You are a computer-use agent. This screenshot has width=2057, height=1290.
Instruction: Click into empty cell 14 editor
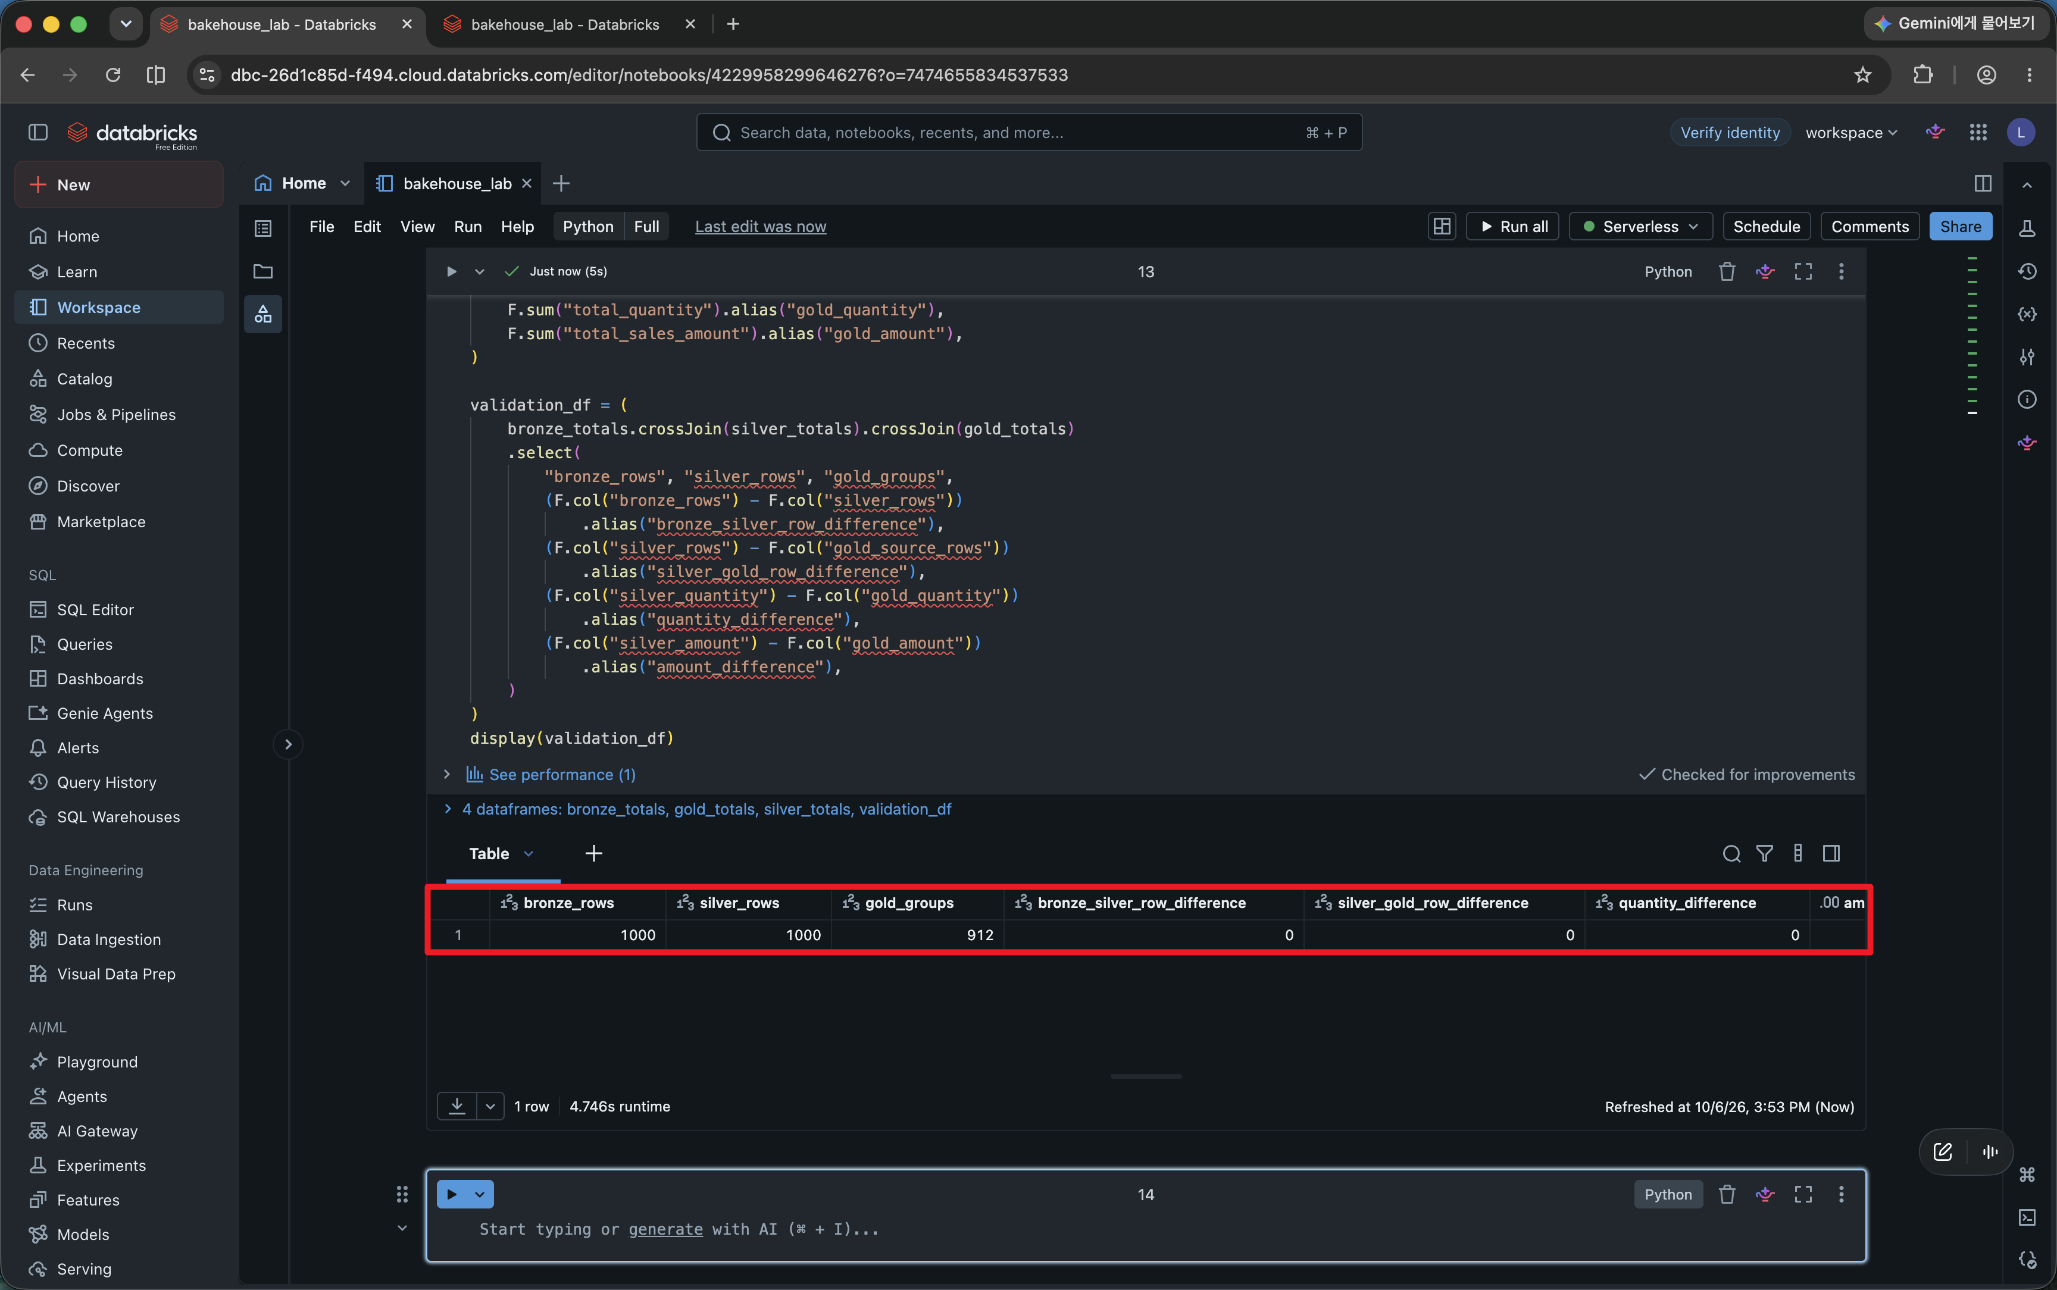click(1146, 1229)
